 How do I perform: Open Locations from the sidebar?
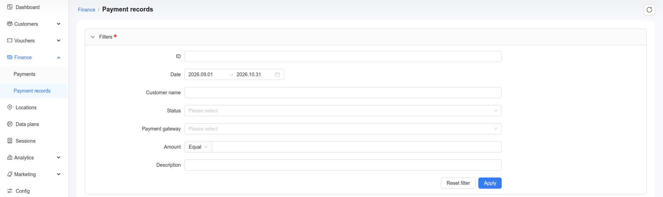26,108
